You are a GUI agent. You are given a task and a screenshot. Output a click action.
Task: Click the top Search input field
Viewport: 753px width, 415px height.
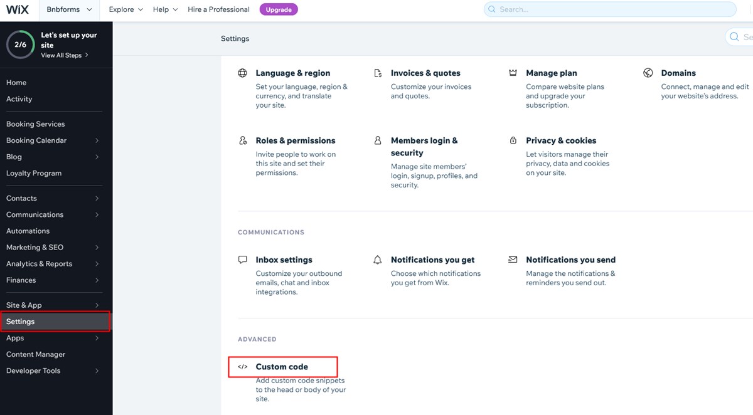610,9
